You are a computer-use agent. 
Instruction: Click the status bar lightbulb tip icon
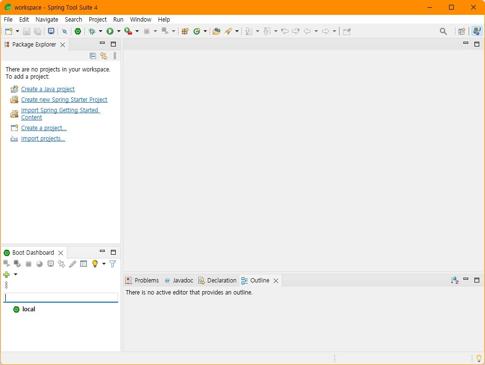point(479,358)
